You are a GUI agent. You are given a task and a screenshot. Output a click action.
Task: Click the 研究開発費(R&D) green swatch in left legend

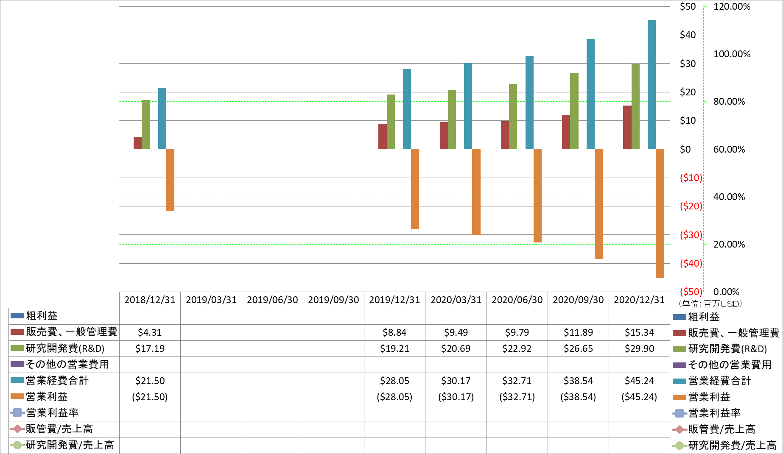[x=17, y=348]
